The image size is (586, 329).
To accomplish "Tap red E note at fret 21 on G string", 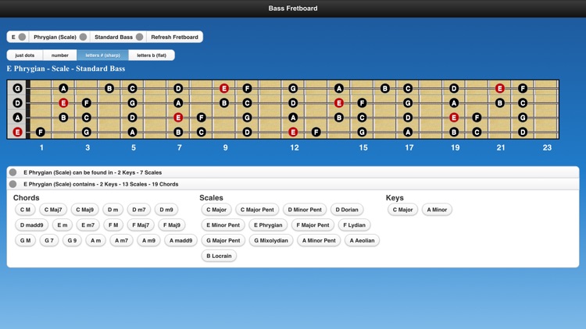I will (x=500, y=88).
